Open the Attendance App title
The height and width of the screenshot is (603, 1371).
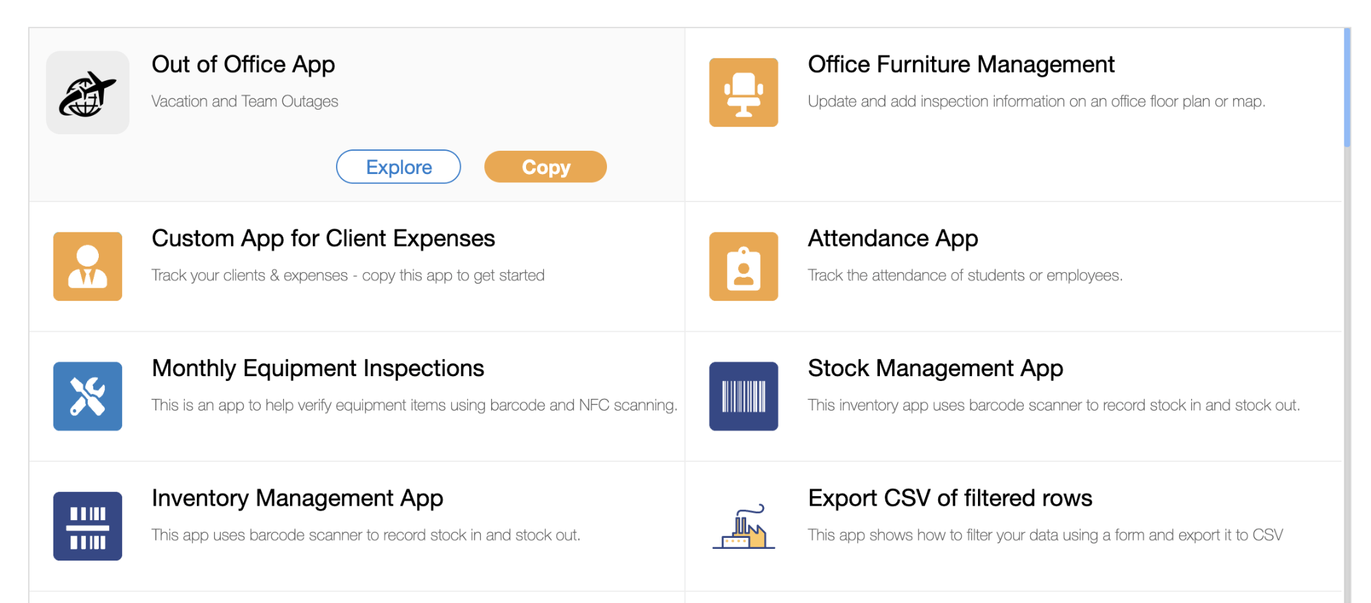892,238
